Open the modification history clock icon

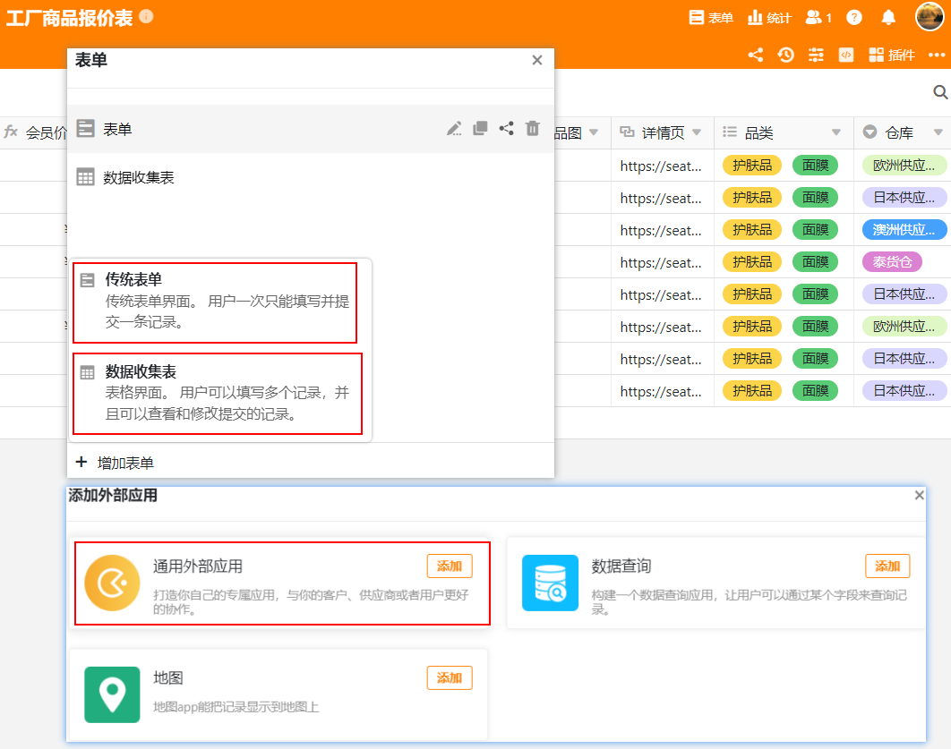pos(785,55)
